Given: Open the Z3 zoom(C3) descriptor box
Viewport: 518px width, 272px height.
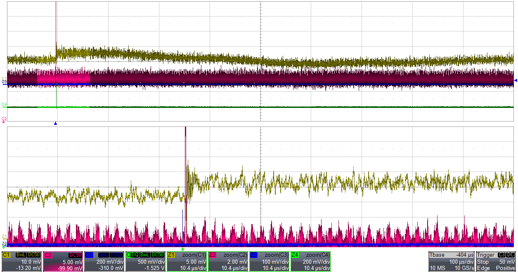Looking at the screenshot, I should [x=269, y=261].
